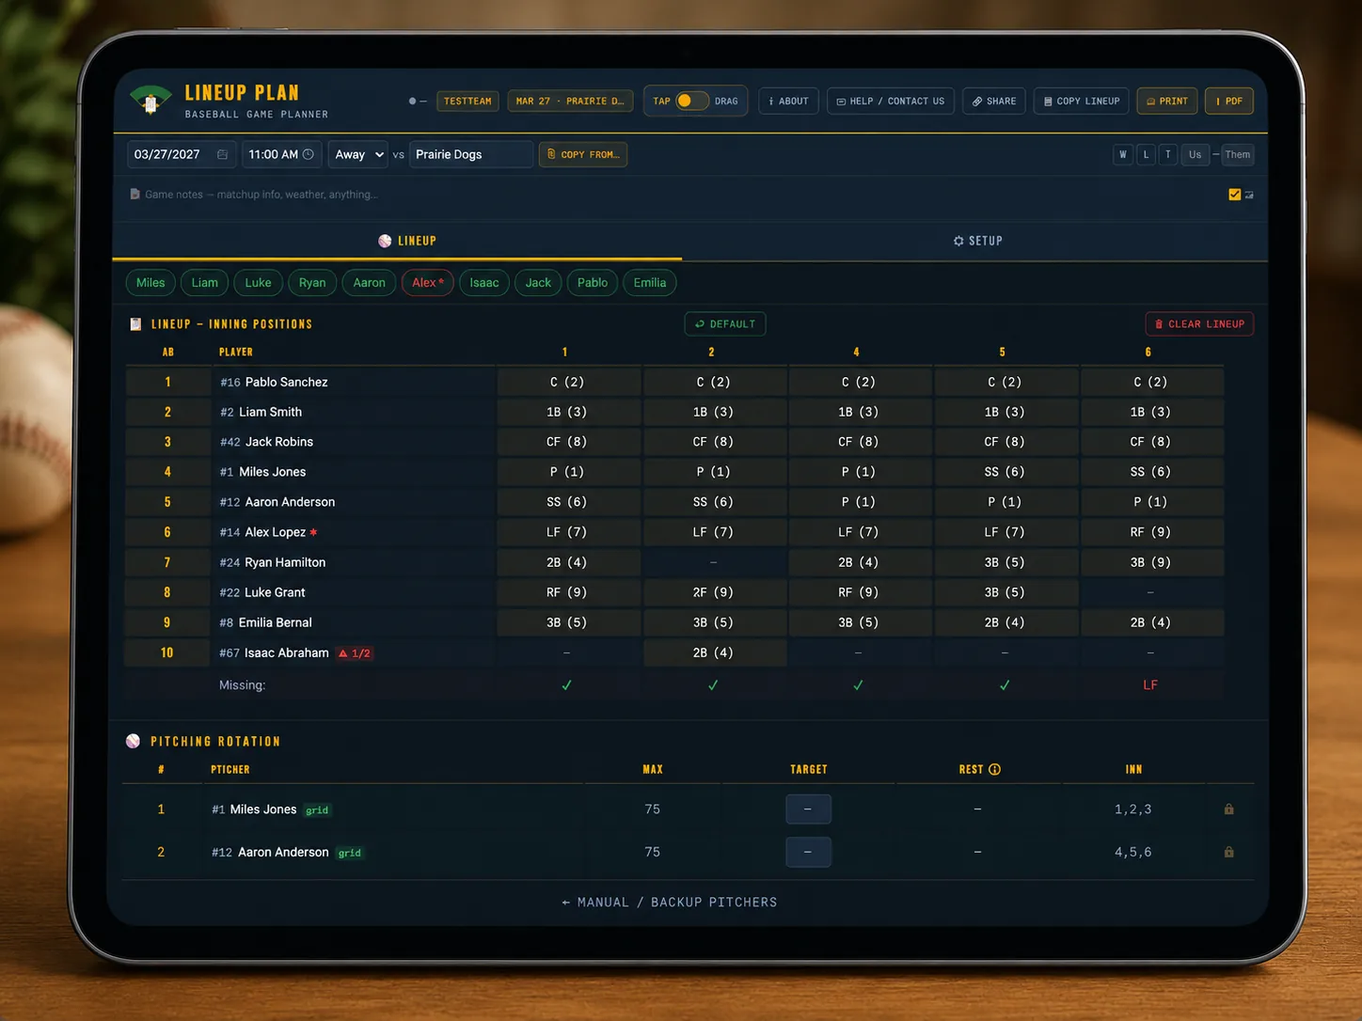Image resolution: width=1362 pixels, height=1021 pixels.
Task: Click the clipboard icon beside Lineup heading
Action: click(x=135, y=323)
